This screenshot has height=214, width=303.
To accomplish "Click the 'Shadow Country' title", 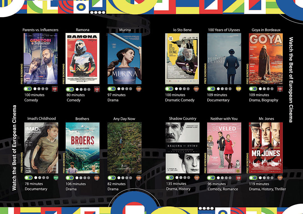I will [x=183, y=118].
